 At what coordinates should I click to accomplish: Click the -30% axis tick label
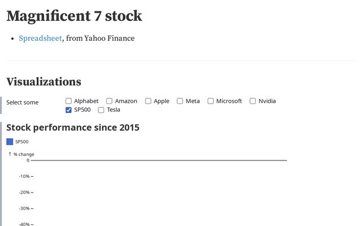coord(24,208)
